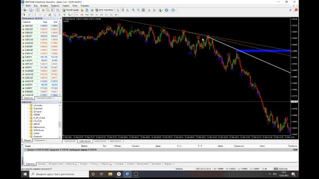
Task: Open the Windows Start menu
Action: coord(25,174)
